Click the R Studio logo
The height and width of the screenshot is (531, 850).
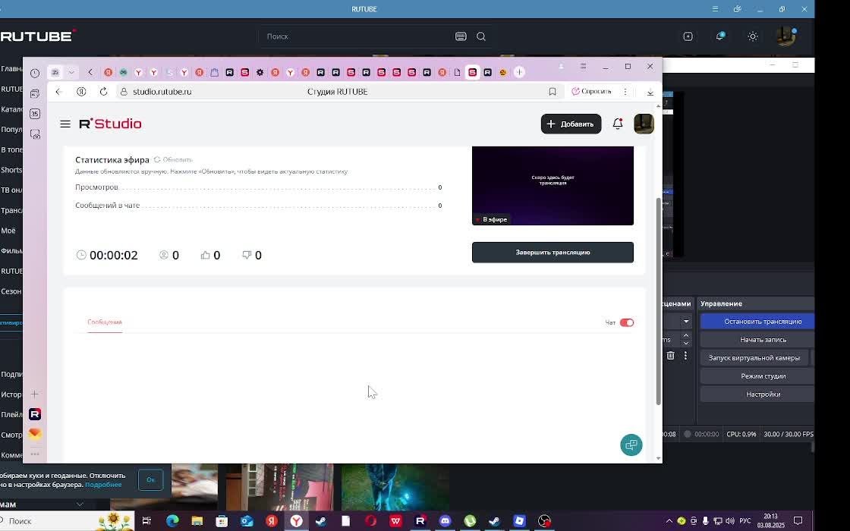tap(111, 124)
